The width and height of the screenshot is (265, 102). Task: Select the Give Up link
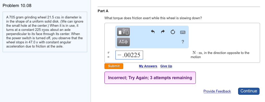tap(166, 66)
